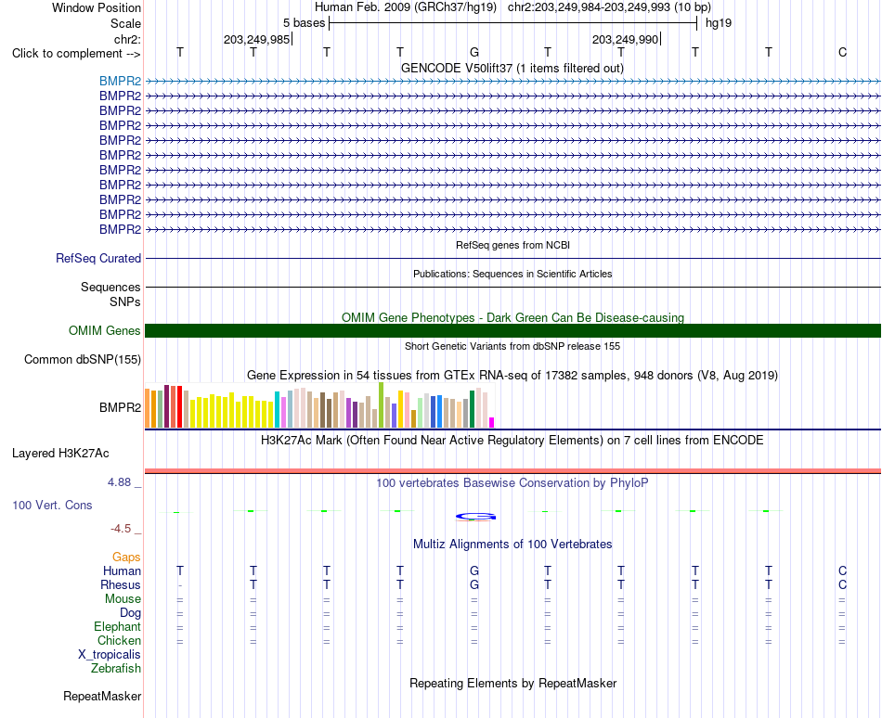Select the Zebrafish species label
The height and width of the screenshot is (718, 882).
[116, 669]
